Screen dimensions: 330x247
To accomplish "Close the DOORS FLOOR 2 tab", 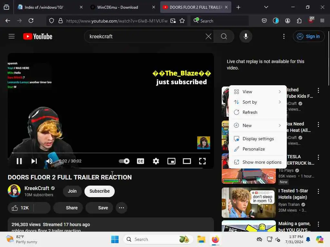I will coord(226,7).
